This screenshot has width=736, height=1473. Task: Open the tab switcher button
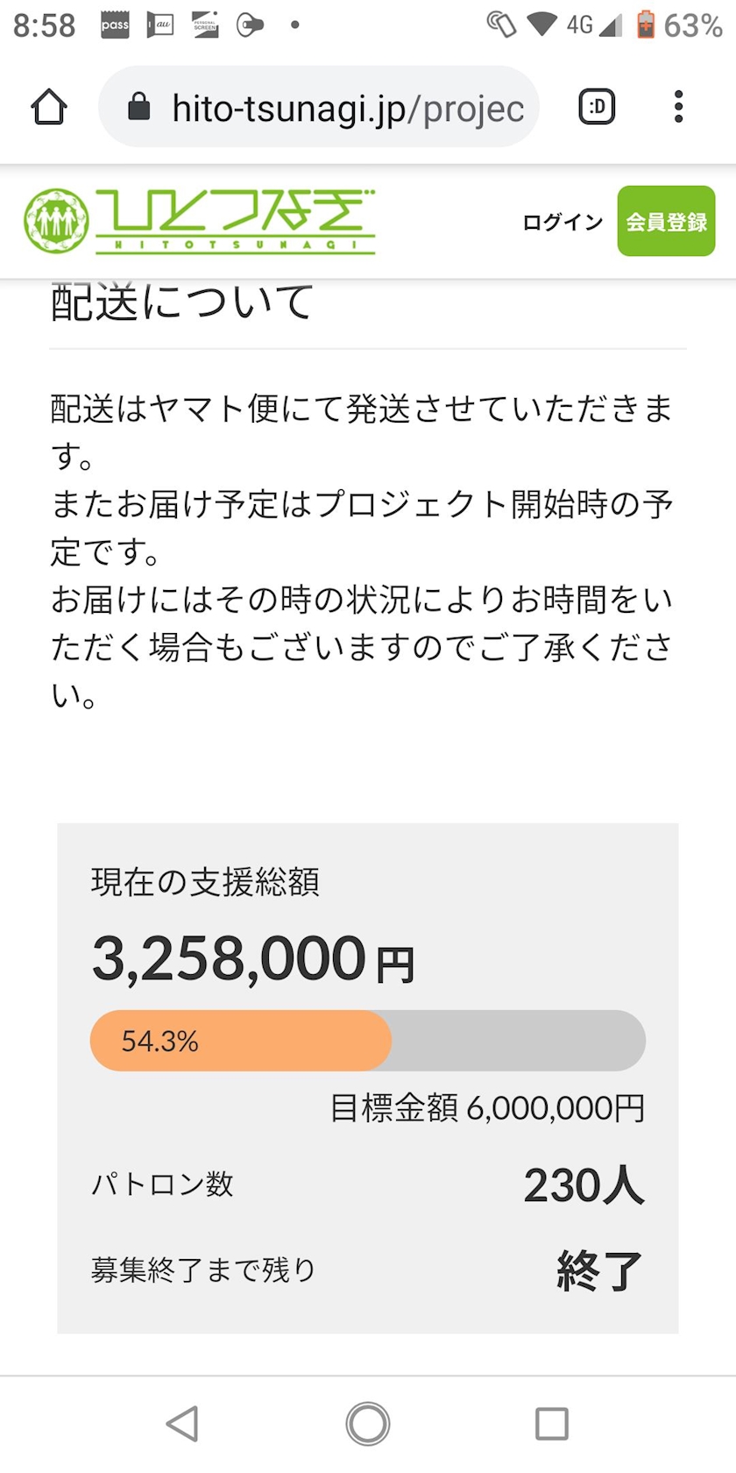point(597,107)
